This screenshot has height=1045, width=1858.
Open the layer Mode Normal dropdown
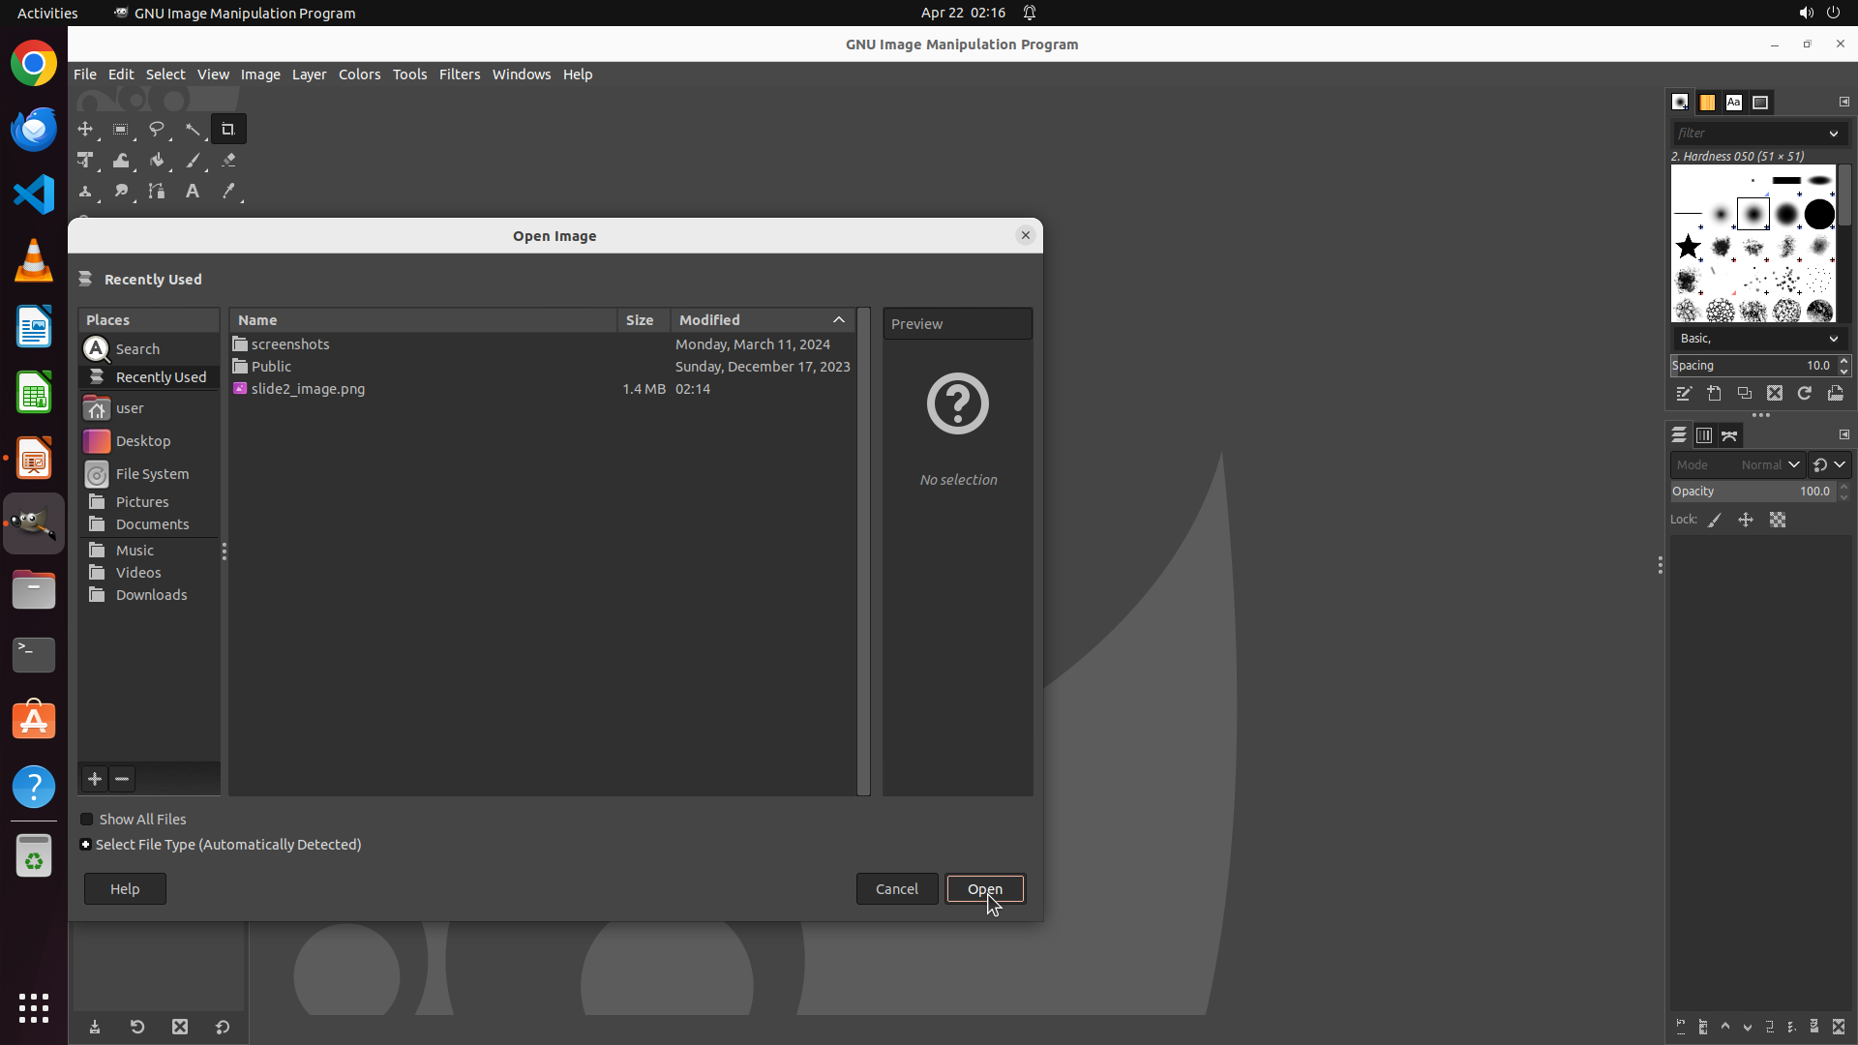pyautogui.click(x=1769, y=465)
